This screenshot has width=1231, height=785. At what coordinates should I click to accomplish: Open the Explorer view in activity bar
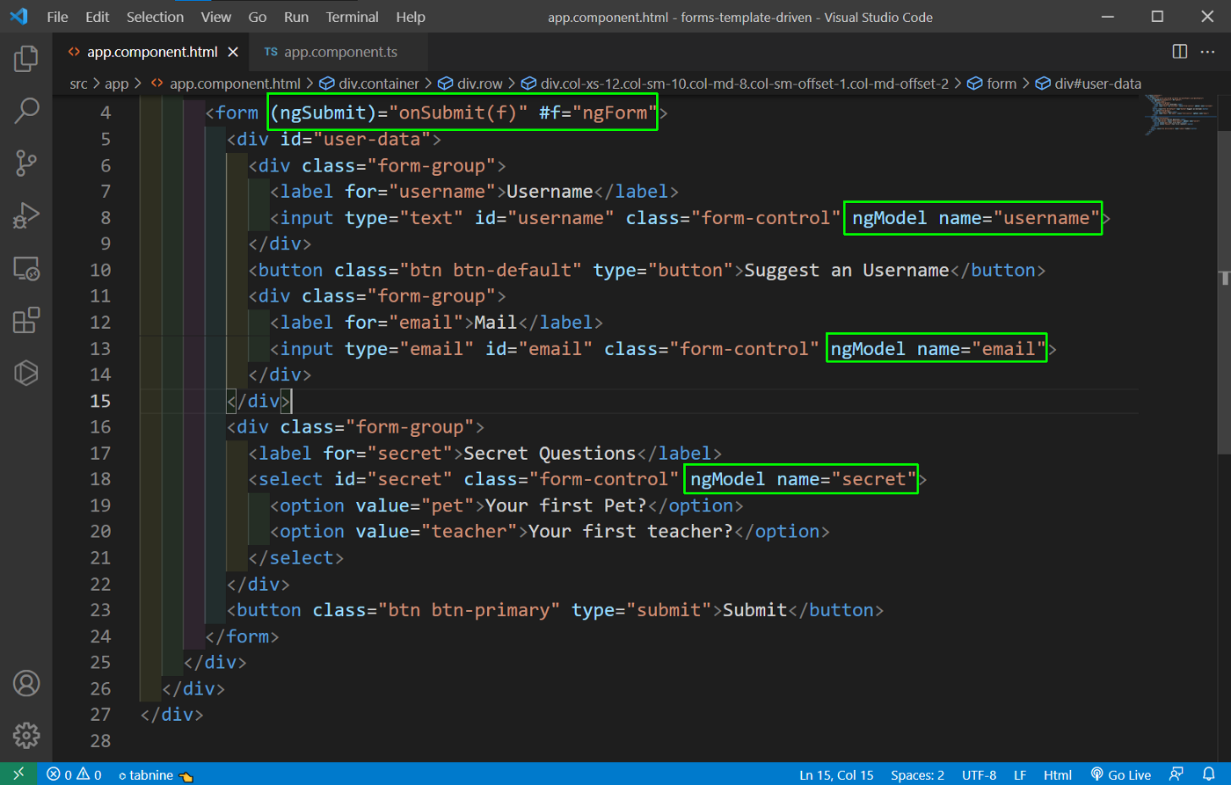click(x=26, y=59)
